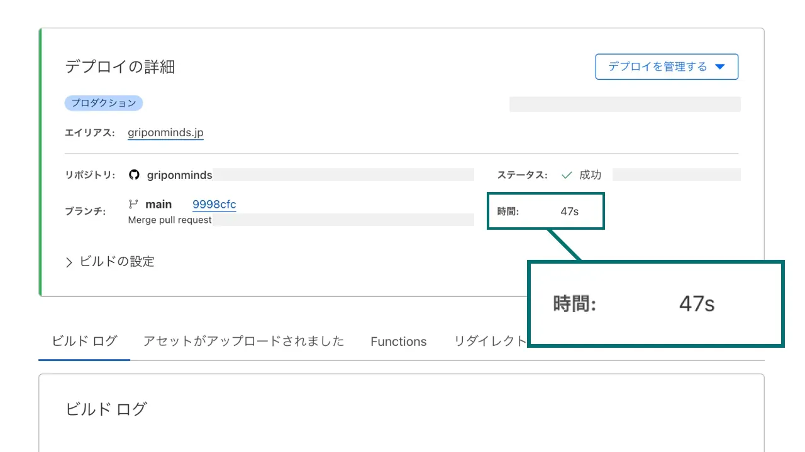
Task: Click the git branch icon next to main
Action: click(132, 203)
